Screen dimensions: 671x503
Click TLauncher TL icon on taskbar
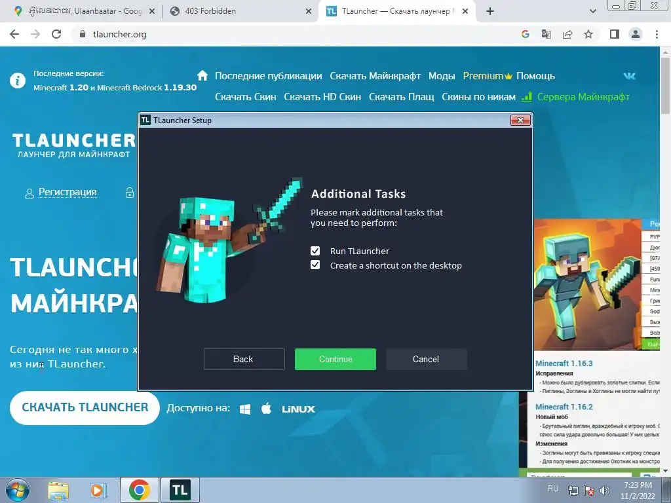(180, 490)
